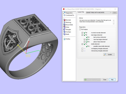Close the Fix Wizard window

115,9
